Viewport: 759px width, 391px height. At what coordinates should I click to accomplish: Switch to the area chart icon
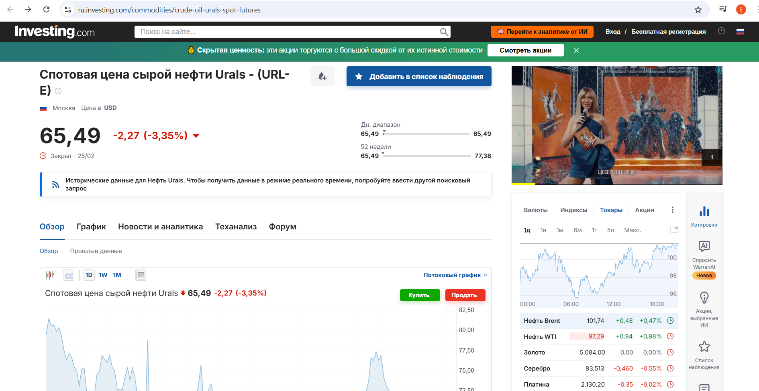69,275
